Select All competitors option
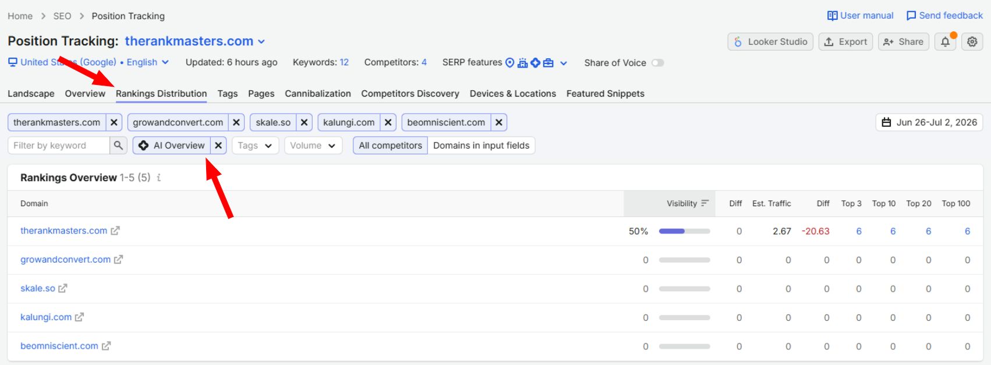Image resolution: width=991 pixels, height=365 pixels. click(x=390, y=146)
